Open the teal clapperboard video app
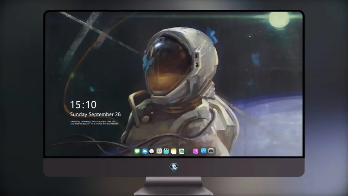Image resolution: width=348 pixels, height=196 pixels. coord(166,151)
